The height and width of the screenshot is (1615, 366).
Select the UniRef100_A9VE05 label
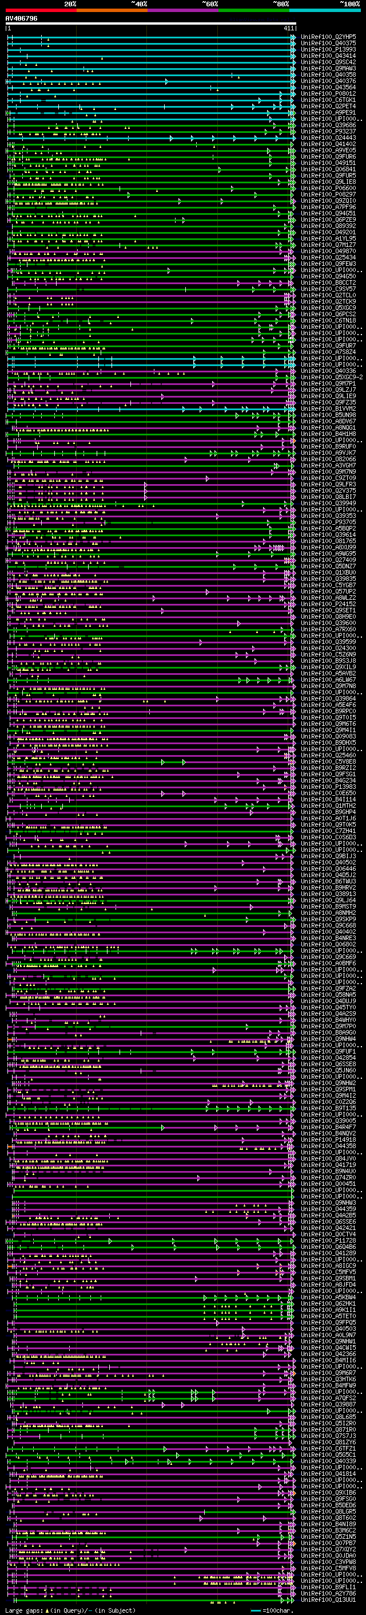[328, 151]
